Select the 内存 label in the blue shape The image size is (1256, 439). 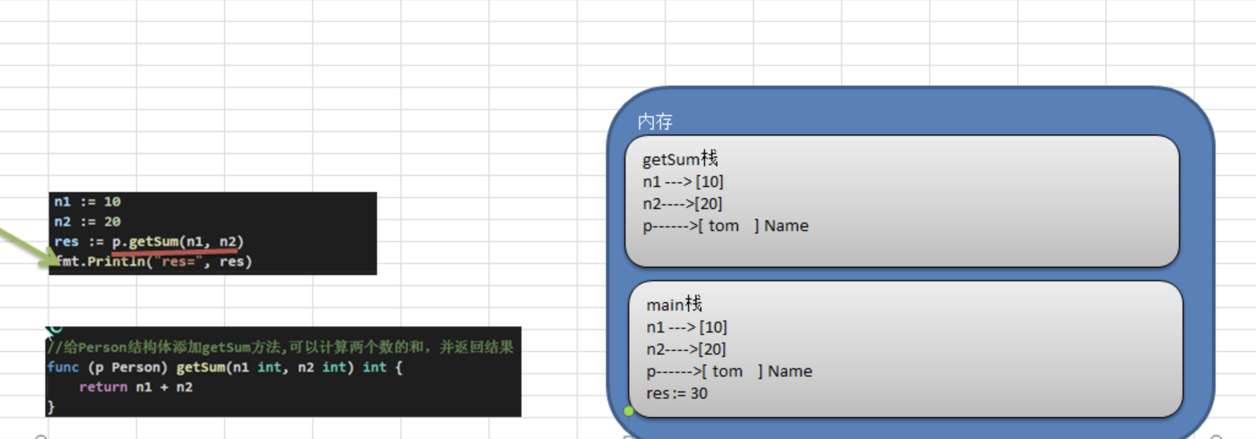654,122
